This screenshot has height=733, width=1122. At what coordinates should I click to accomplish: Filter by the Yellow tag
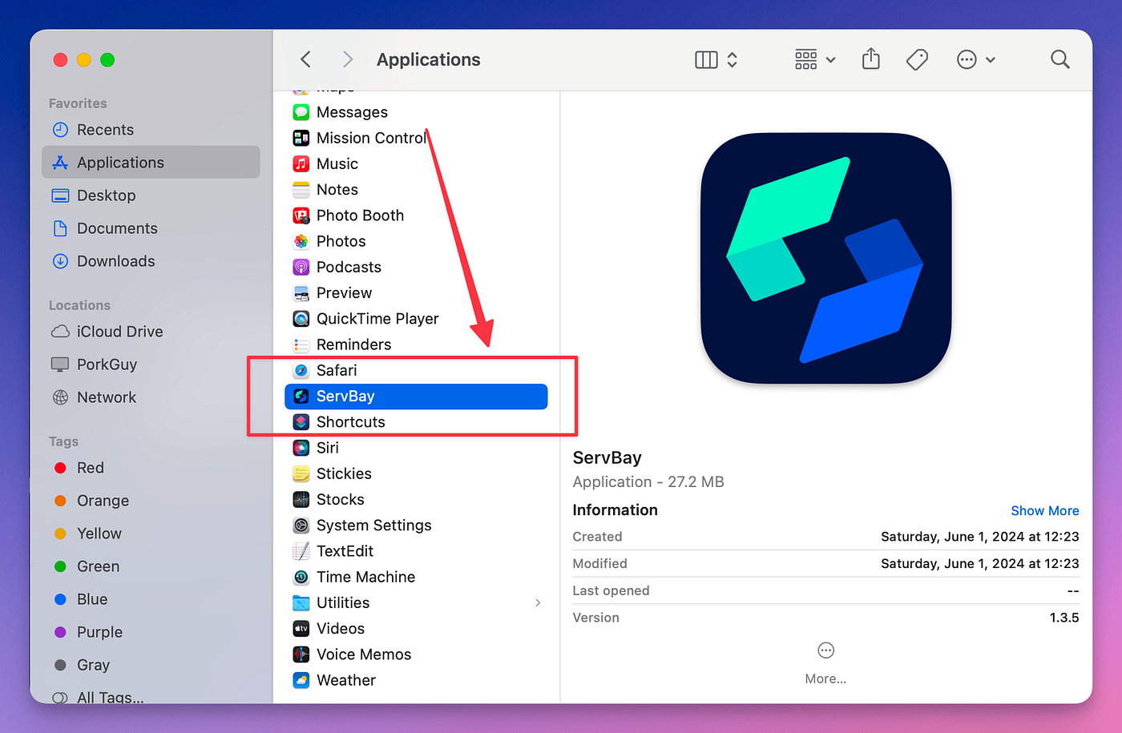coord(151,534)
